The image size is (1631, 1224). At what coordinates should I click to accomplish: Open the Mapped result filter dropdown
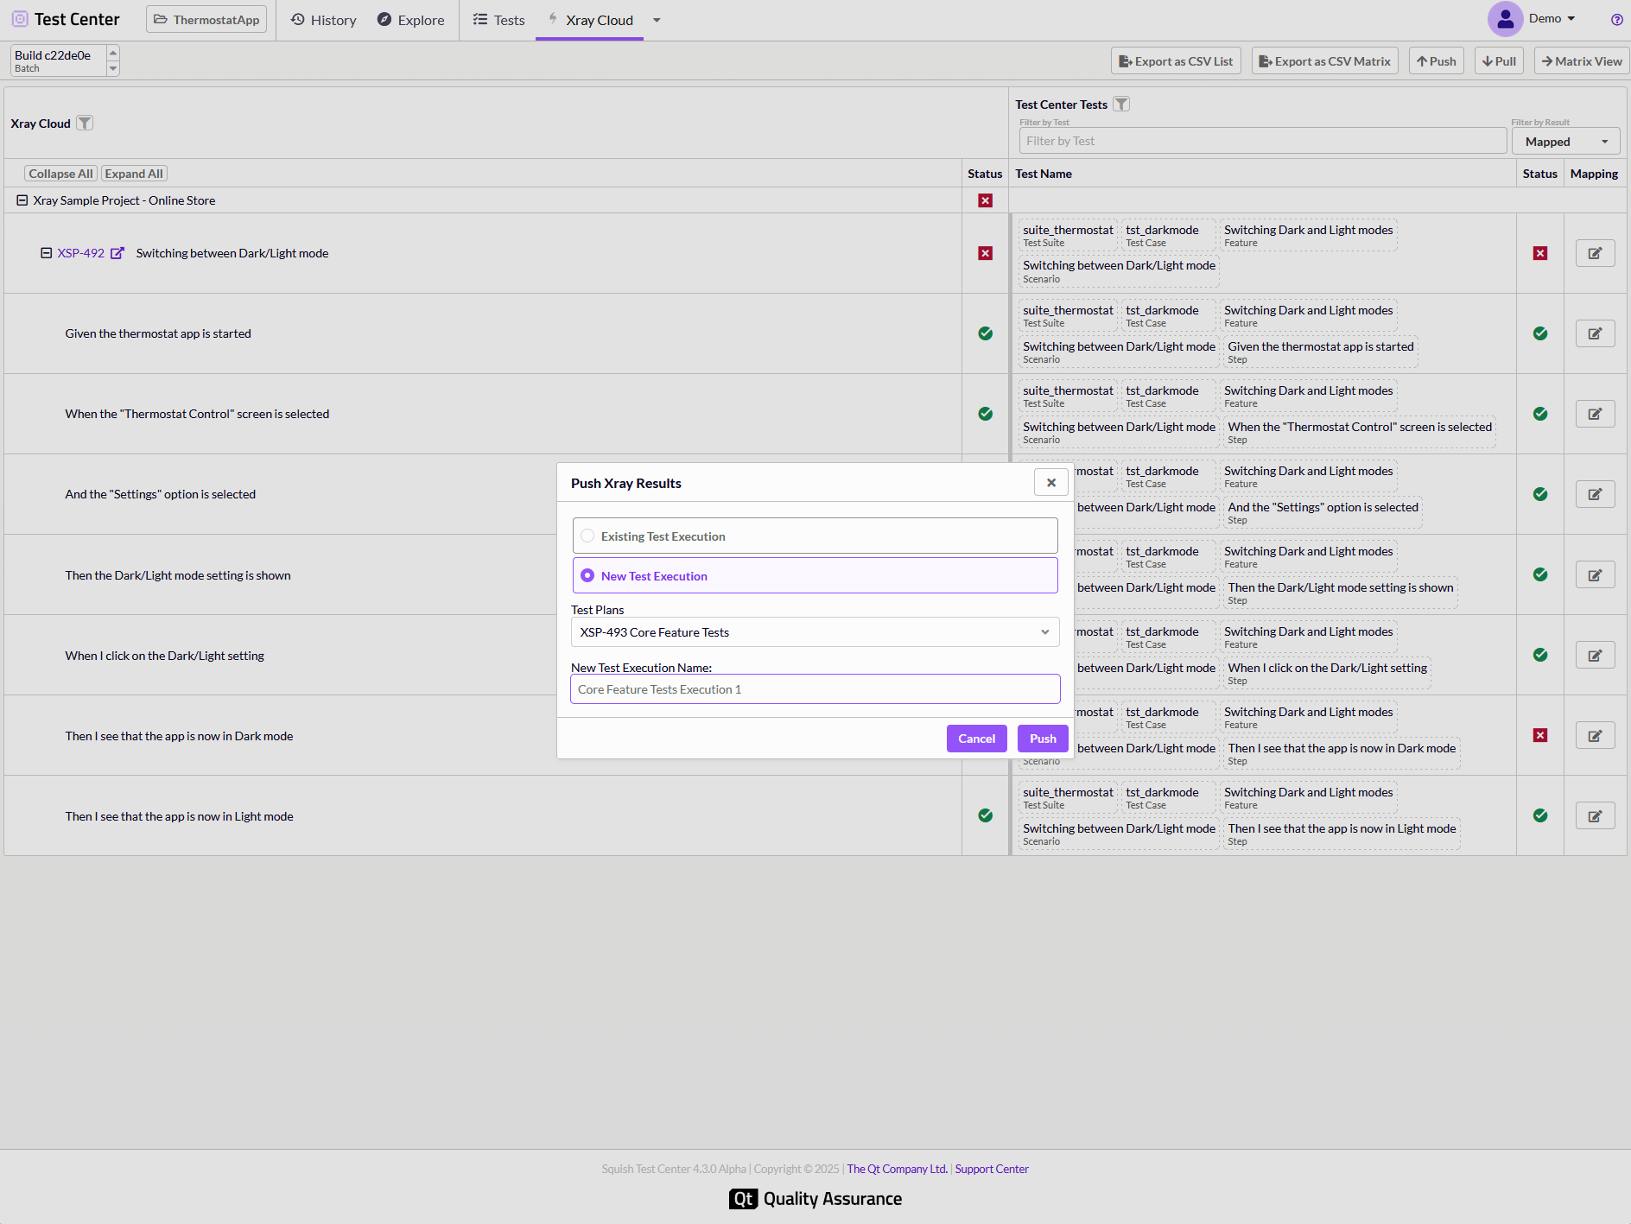pyautogui.click(x=1564, y=141)
